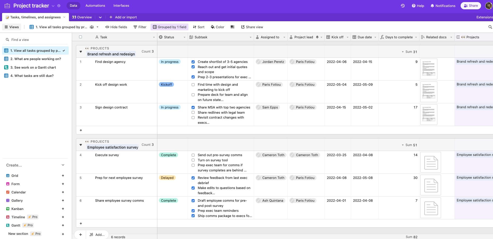Viewport: 493px width, 239px height.
Task: Toggle the select-all records checkbox
Action: coord(80,37)
